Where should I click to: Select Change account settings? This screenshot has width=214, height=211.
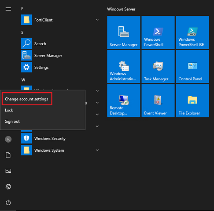point(26,99)
